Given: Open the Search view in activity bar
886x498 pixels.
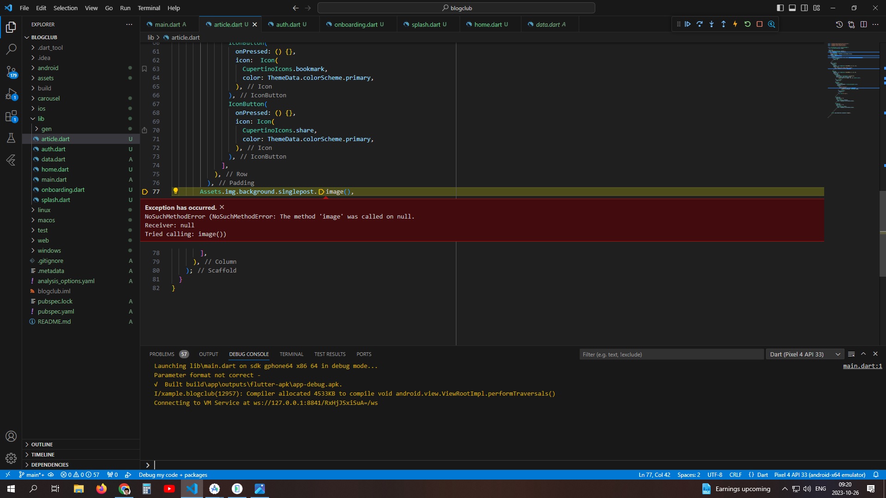Looking at the screenshot, I should pos(11,49).
